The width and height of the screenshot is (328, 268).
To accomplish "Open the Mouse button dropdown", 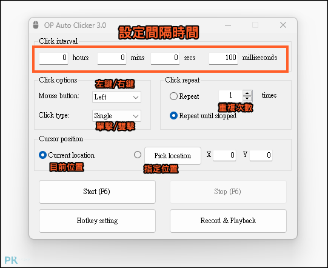I will pyautogui.click(x=117, y=97).
